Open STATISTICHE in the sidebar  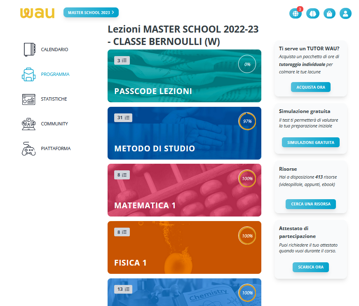[x=54, y=99]
